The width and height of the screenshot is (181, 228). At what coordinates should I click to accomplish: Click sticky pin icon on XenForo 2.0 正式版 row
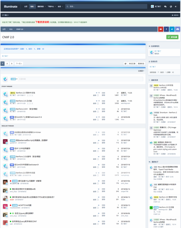click(x=99, y=101)
